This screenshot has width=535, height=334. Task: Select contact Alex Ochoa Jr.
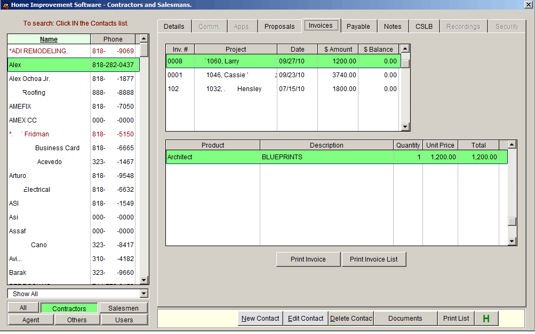coord(74,79)
